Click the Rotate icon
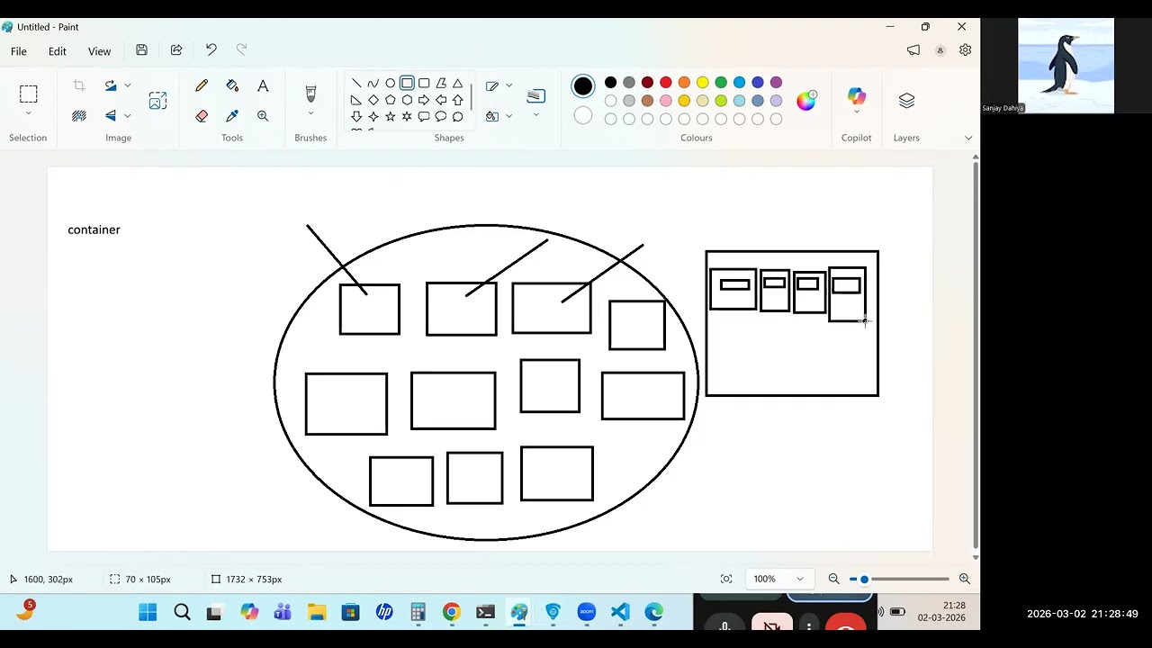Image resolution: width=1152 pixels, height=648 pixels. 111,85
